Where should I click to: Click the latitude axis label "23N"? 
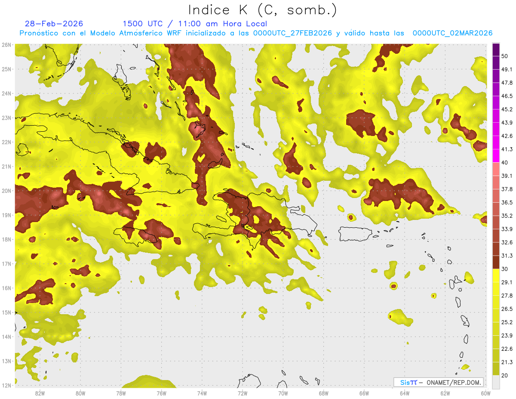pos(6,118)
